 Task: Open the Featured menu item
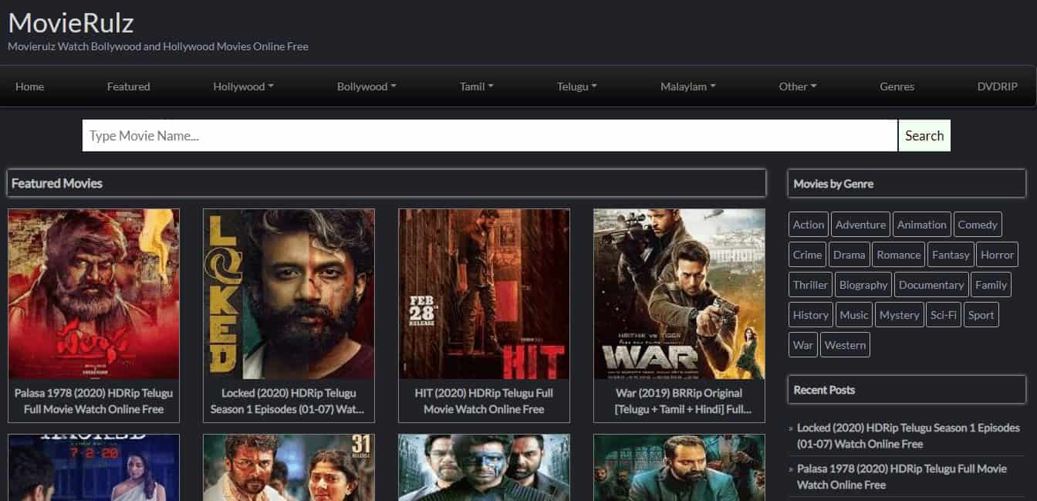tap(129, 86)
